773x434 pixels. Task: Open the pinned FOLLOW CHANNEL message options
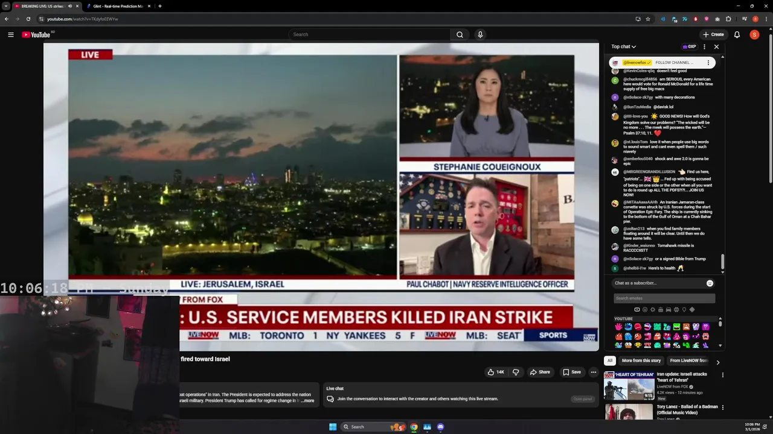(708, 63)
